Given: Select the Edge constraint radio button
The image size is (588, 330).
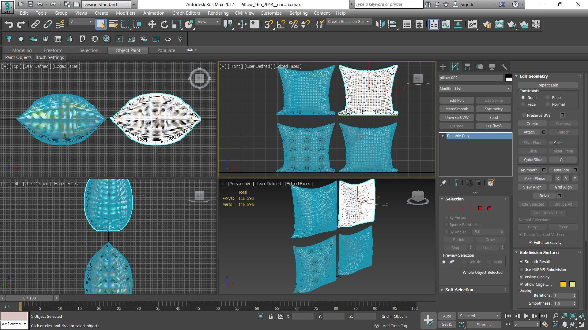Looking at the screenshot, I should click(x=548, y=98).
